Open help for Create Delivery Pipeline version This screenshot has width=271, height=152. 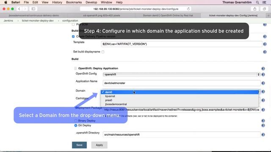265,36
